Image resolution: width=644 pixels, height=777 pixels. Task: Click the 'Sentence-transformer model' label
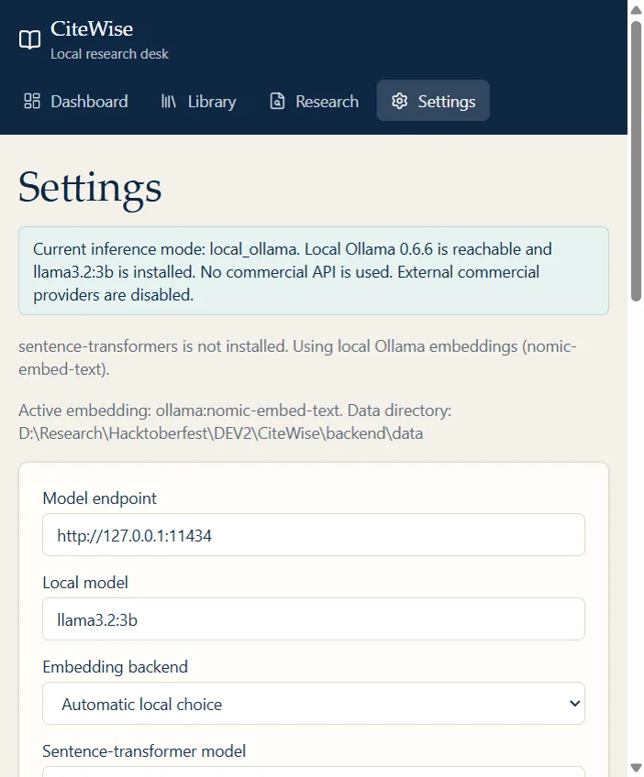coord(144,750)
